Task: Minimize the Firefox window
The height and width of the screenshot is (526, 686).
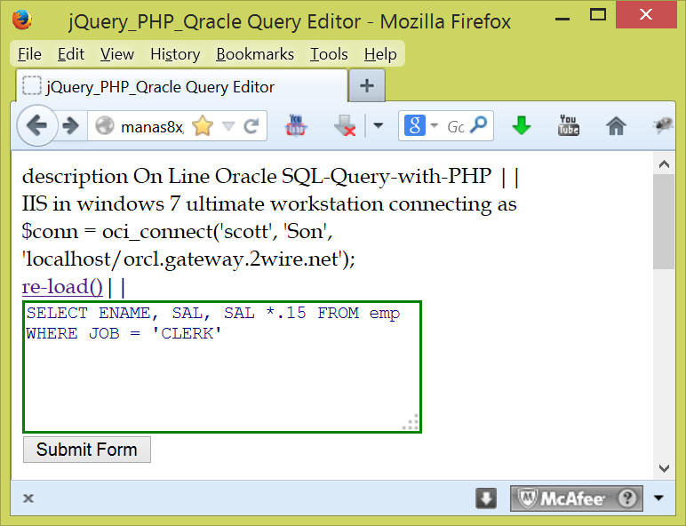Action: pos(562,19)
